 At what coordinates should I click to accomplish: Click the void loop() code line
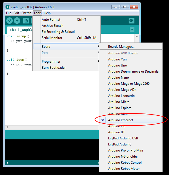click(x=19, y=60)
